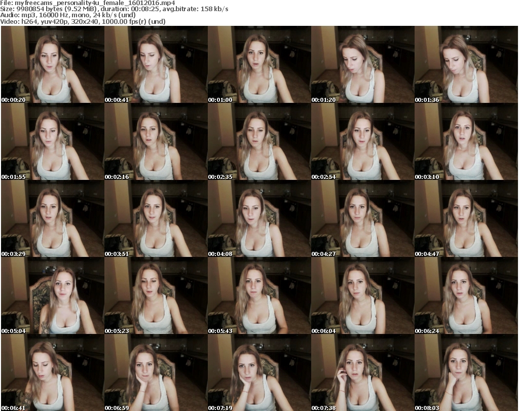This screenshot has width=519, height=411.
Task: Click the frame timestamped 00:05:43
Action: [259, 296]
